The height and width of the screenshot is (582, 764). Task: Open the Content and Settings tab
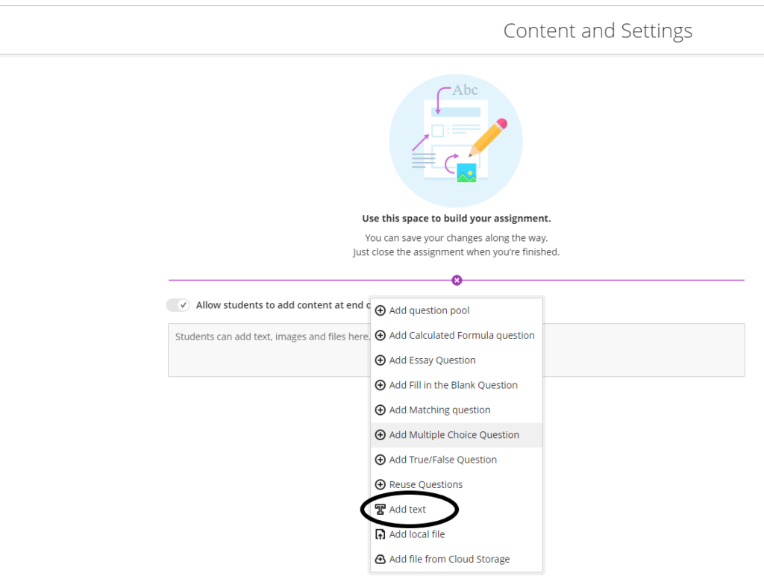pyautogui.click(x=598, y=31)
